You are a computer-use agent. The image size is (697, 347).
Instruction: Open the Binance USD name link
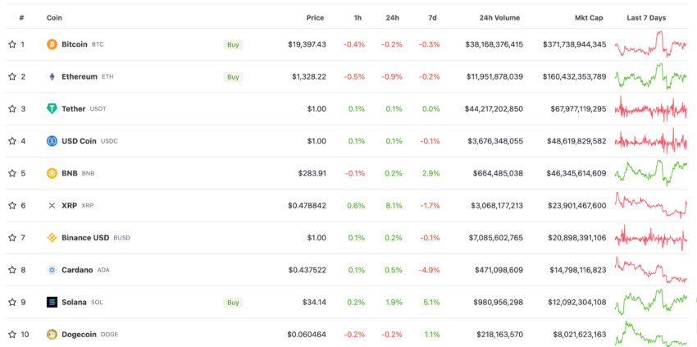pos(85,238)
